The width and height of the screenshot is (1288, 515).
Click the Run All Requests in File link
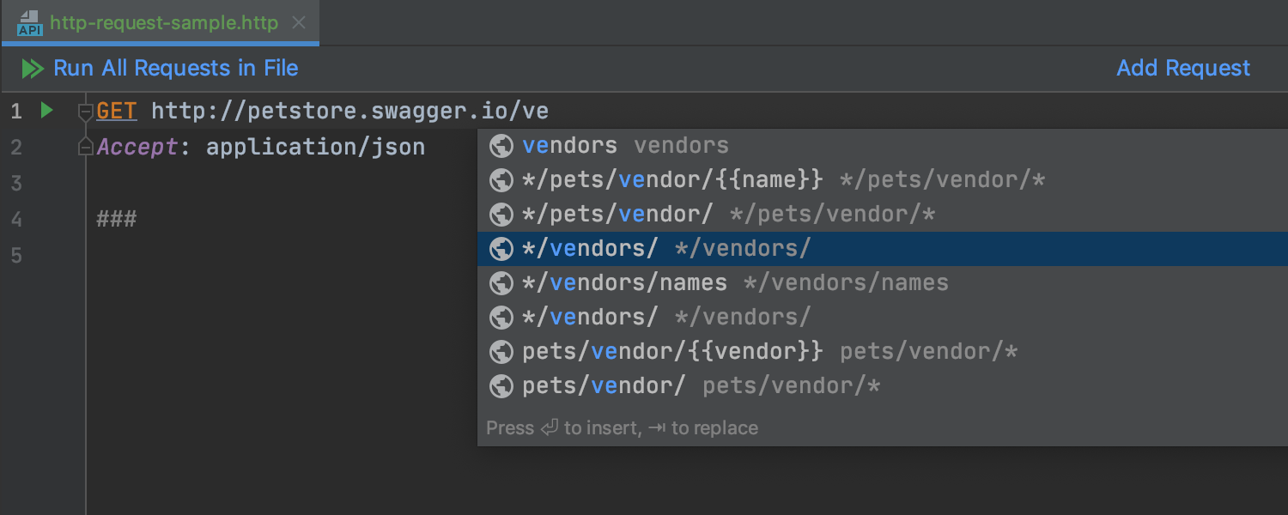176,69
